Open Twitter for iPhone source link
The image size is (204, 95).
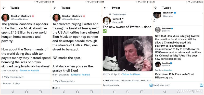point(131,74)
